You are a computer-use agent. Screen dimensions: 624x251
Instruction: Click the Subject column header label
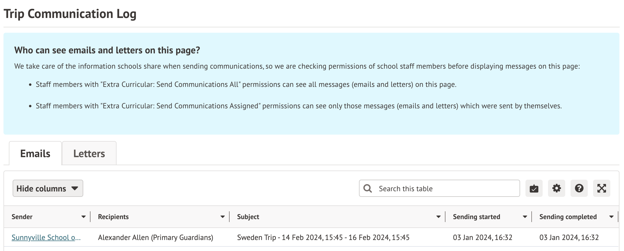(x=248, y=217)
